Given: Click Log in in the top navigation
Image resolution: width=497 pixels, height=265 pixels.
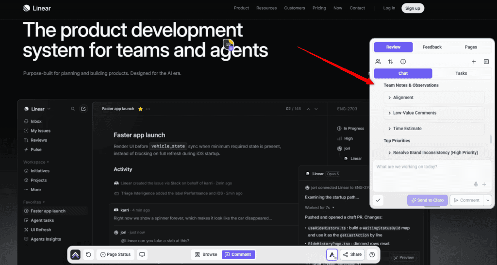Looking at the screenshot, I should 389,8.
